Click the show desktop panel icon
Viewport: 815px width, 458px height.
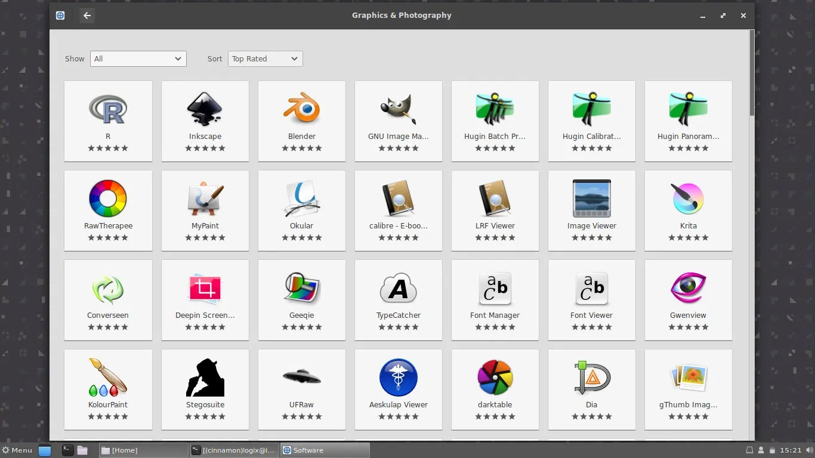(x=45, y=450)
